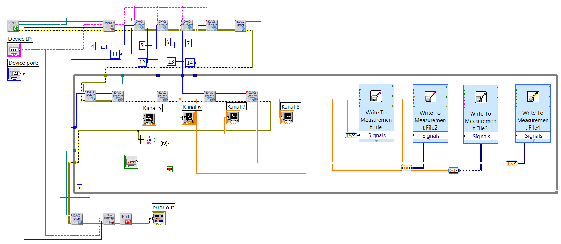561x244 pixels.
Task: Select the numeric constant 11
Action: [x=115, y=54]
